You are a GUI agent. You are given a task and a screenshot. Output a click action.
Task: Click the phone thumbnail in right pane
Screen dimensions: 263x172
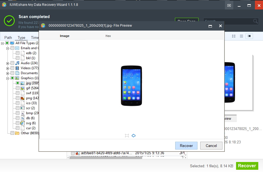[230, 82]
